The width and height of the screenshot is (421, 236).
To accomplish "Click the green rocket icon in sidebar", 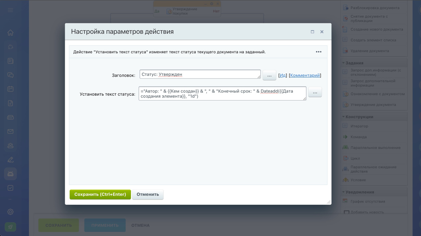I will 11,227.
